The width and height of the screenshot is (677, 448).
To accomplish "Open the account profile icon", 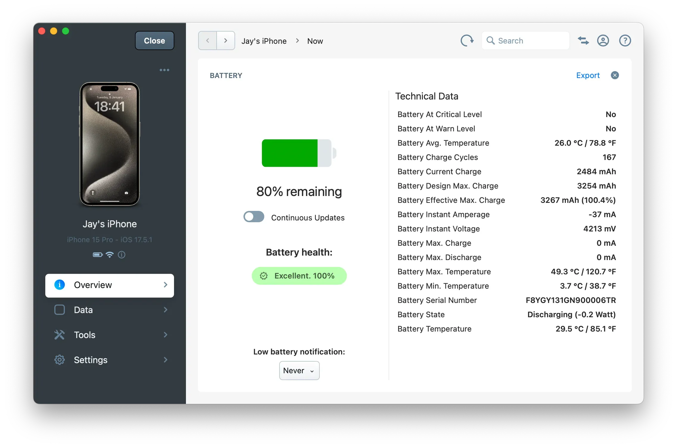I will (603, 41).
